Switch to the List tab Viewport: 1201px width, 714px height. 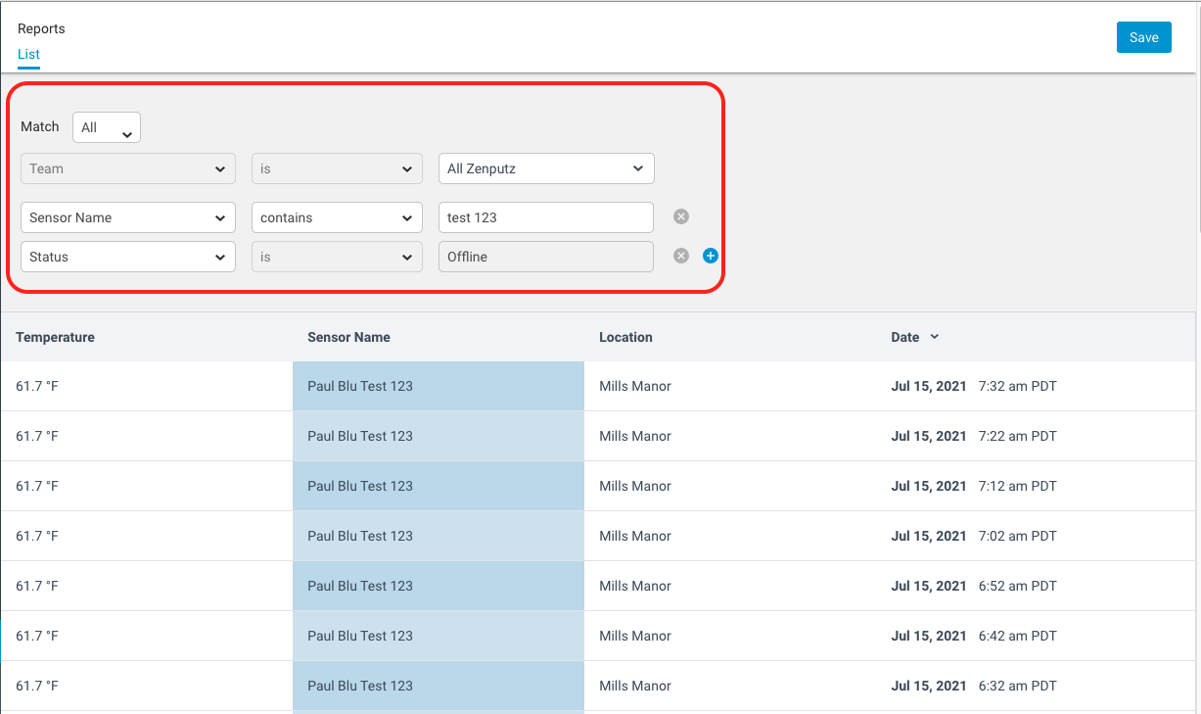point(28,55)
